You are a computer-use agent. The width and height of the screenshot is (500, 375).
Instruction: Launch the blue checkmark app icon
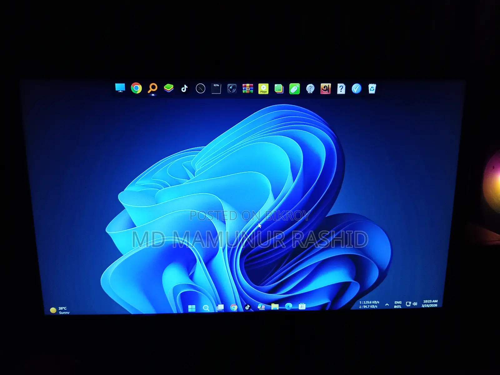point(357,89)
